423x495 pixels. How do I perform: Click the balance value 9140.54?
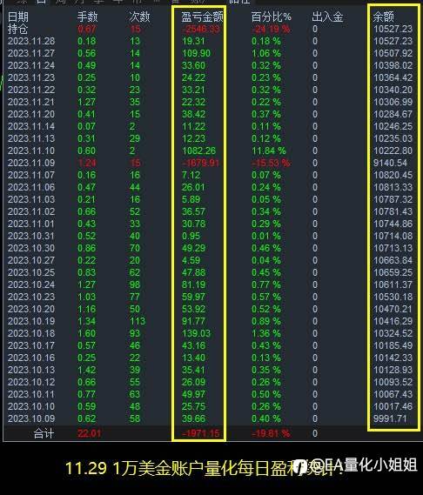point(390,164)
